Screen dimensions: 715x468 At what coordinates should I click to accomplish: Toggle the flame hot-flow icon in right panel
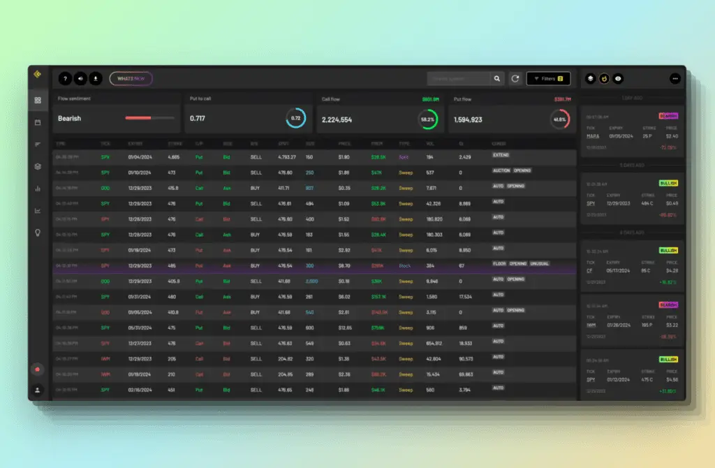604,79
